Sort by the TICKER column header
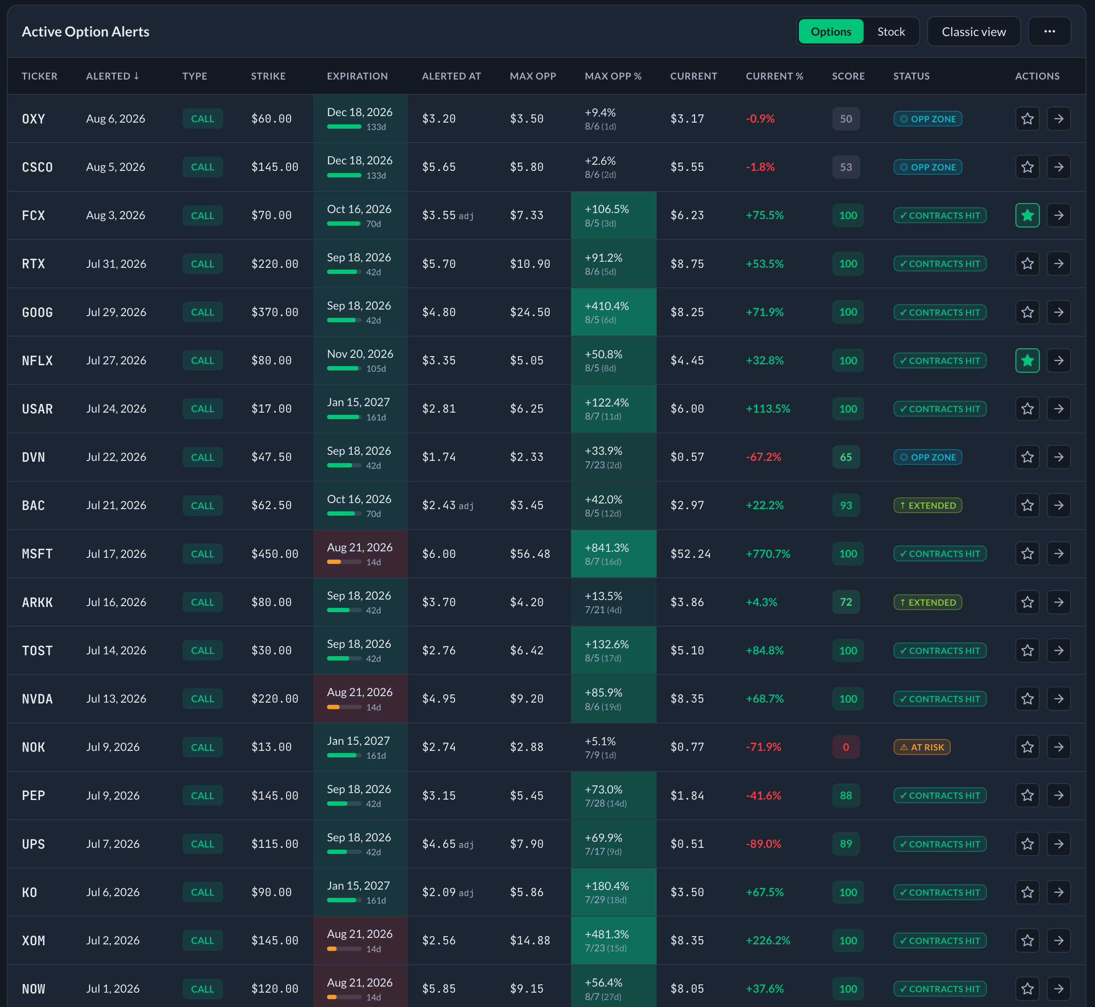 pyautogui.click(x=39, y=76)
